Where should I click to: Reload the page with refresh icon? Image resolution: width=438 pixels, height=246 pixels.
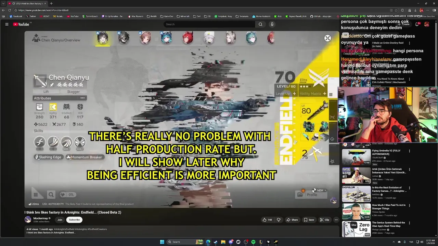coord(10,10)
